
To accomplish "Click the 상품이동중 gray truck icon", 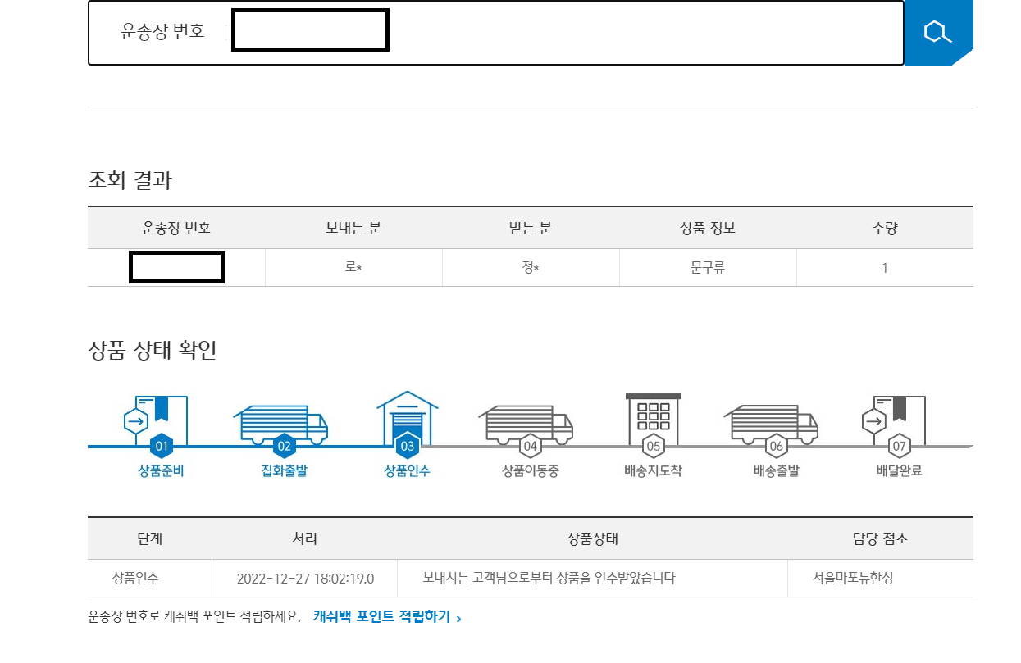I will [526, 423].
